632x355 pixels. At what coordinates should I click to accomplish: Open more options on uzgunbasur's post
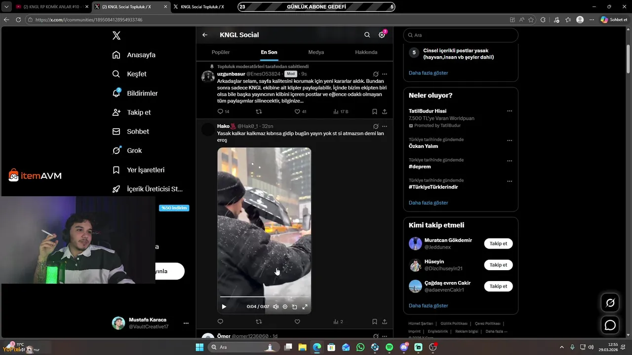385,74
